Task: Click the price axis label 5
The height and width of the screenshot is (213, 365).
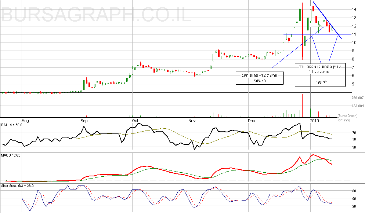Action: click(343, 84)
